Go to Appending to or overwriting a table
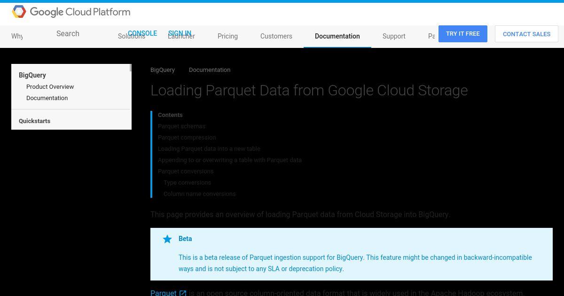This screenshot has height=296, width=564. [230, 160]
